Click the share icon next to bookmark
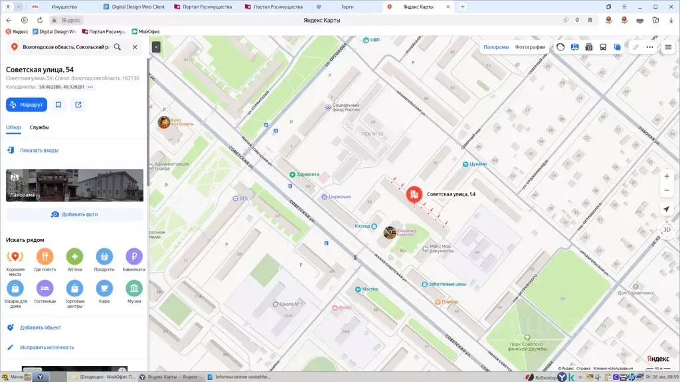680x382 pixels. [78, 105]
